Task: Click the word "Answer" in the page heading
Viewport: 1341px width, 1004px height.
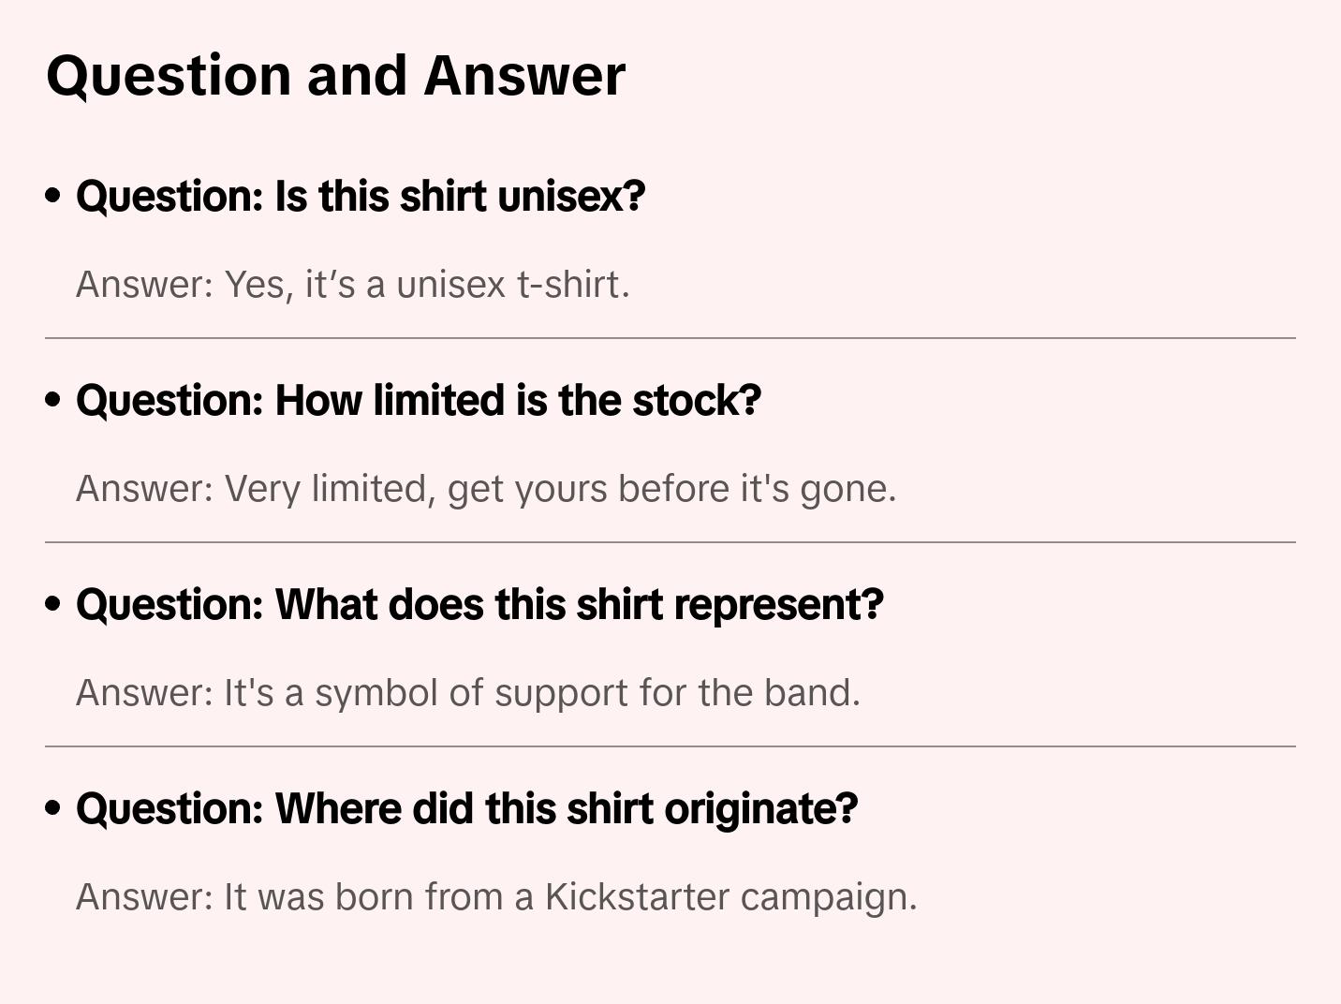Action: tap(524, 75)
